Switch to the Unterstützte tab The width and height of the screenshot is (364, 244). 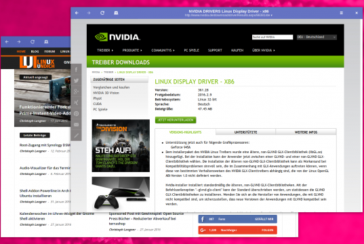click(x=245, y=132)
